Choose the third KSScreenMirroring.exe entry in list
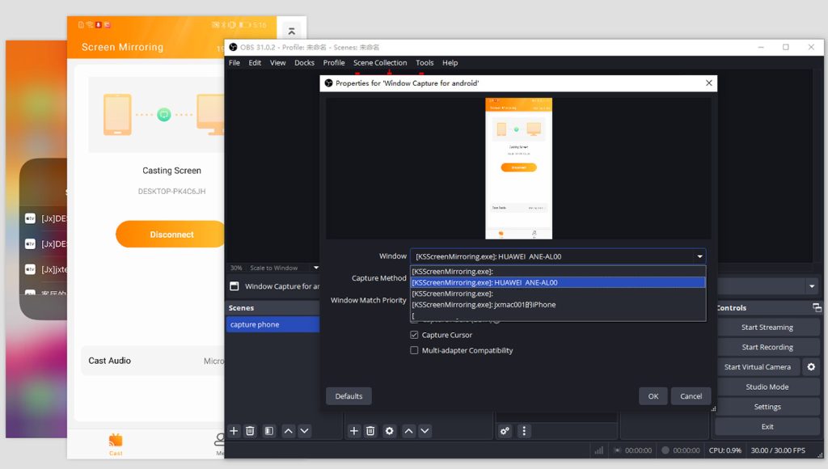 point(558,294)
